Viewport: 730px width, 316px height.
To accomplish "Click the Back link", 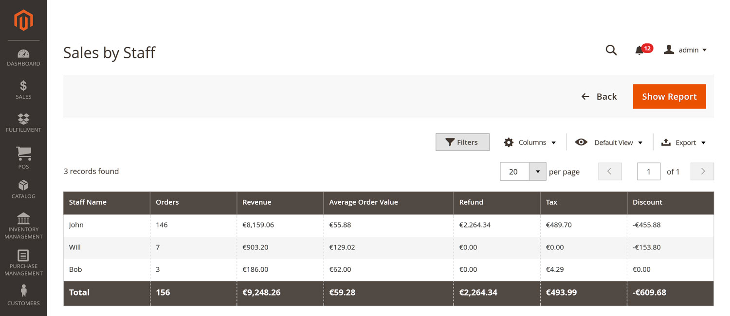I will (x=600, y=97).
